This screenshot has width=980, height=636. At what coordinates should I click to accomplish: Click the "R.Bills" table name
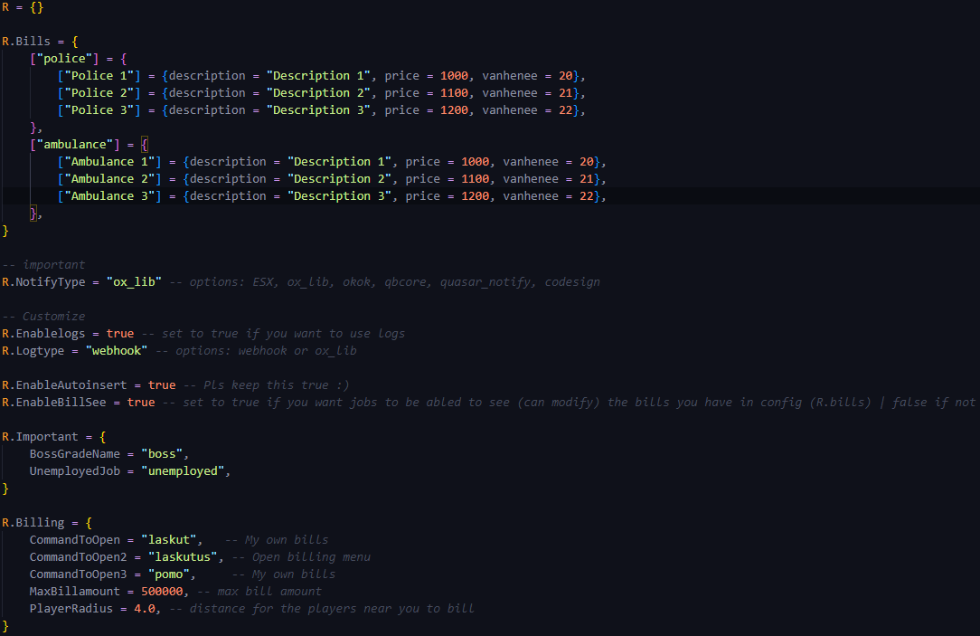click(26, 42)
